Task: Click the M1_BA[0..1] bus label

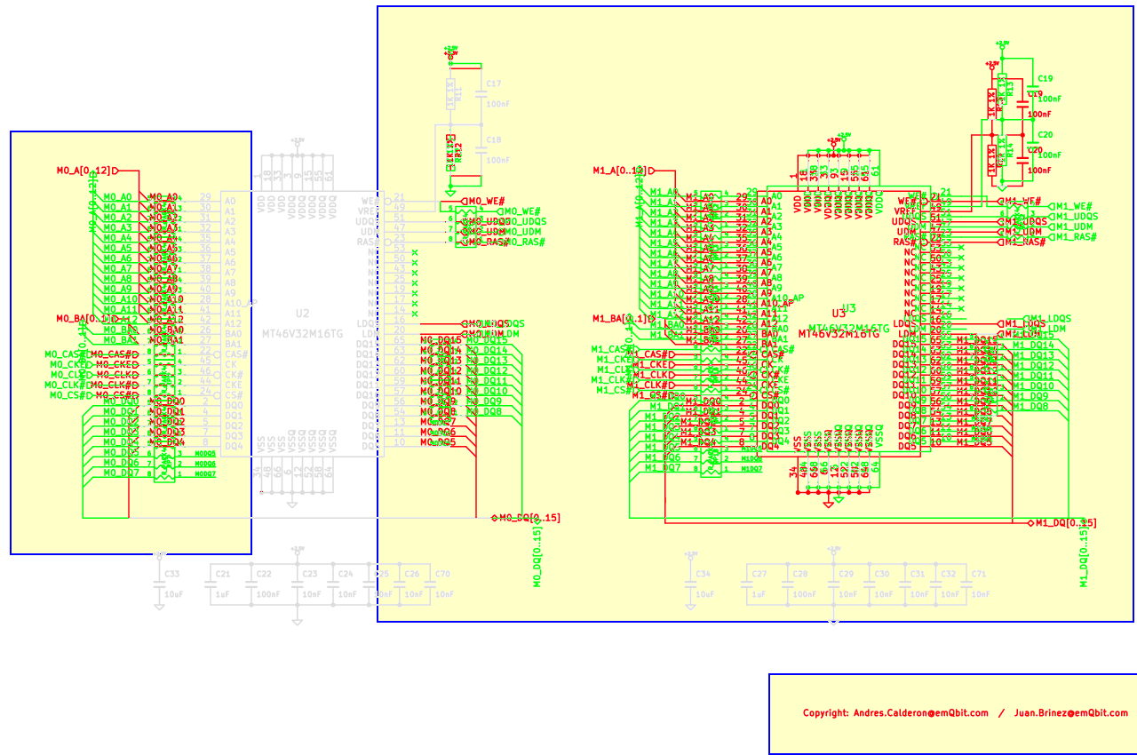Action: (620, 318)
